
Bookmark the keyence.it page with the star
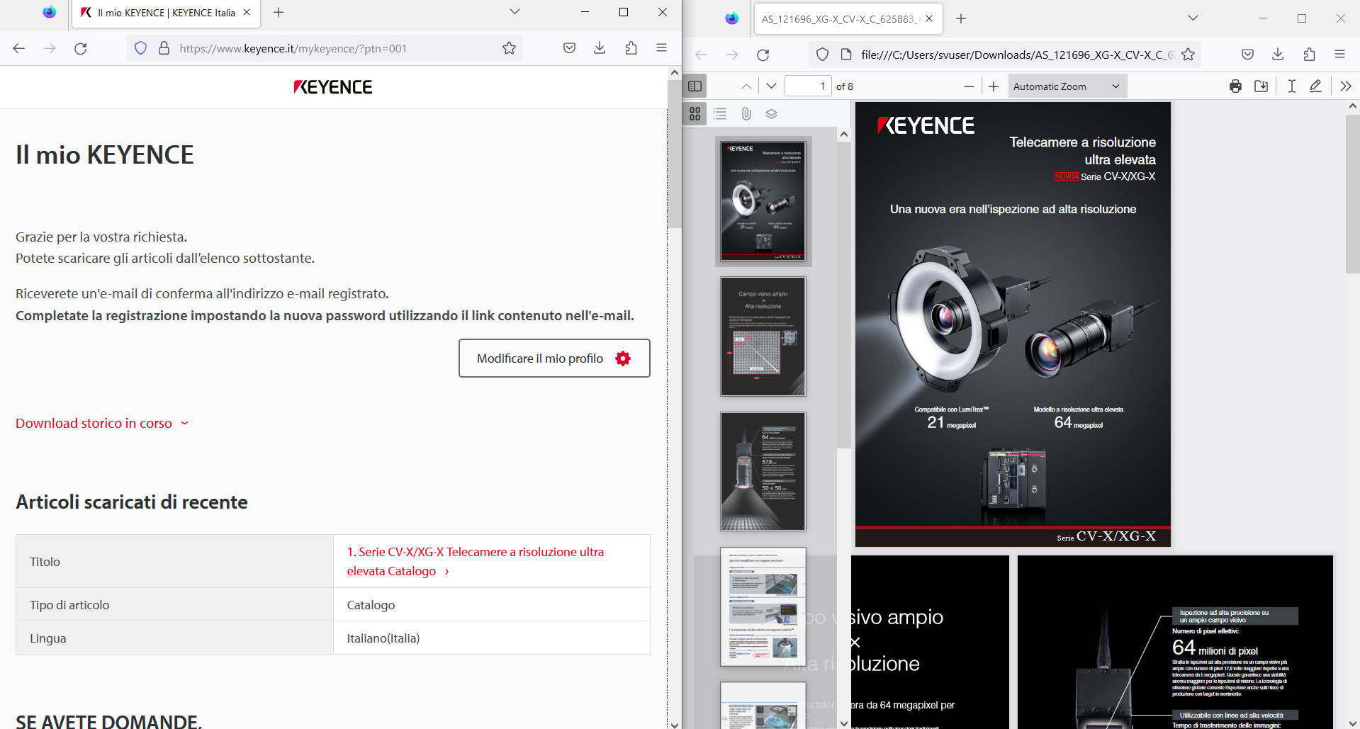(x=510, y=48)
